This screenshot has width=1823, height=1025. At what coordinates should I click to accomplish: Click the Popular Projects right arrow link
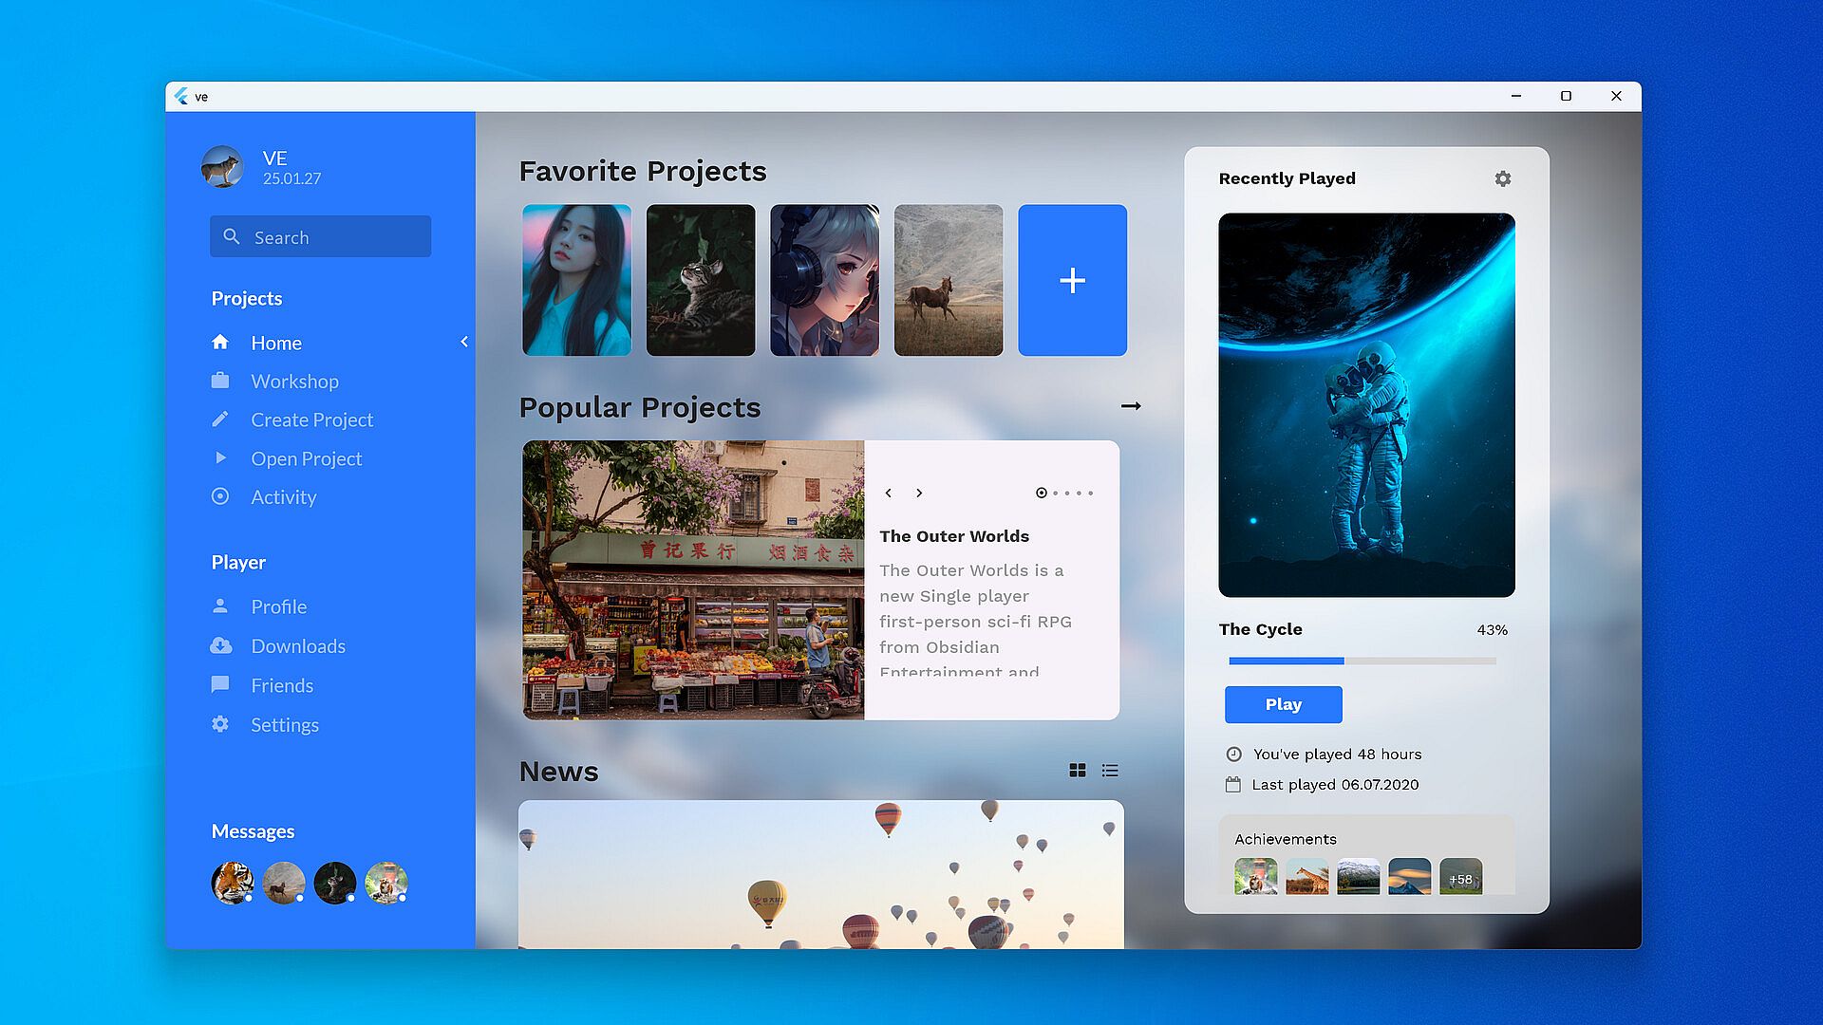(x=1130, y=406)
